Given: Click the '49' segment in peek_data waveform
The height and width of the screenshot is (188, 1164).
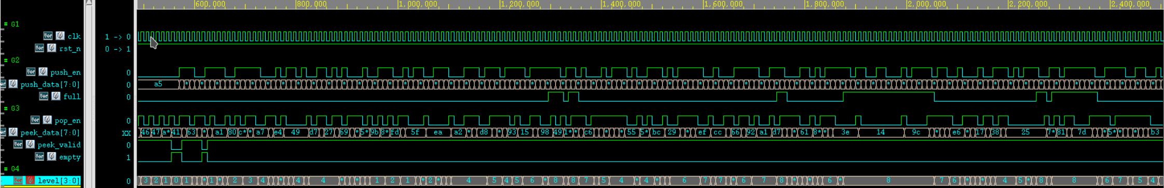Looking at the screenshot, I should pyautogui.click(x=295, y=132).
